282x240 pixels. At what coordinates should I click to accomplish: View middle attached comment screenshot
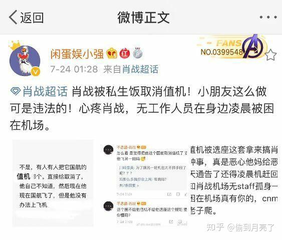click(146, 185)
